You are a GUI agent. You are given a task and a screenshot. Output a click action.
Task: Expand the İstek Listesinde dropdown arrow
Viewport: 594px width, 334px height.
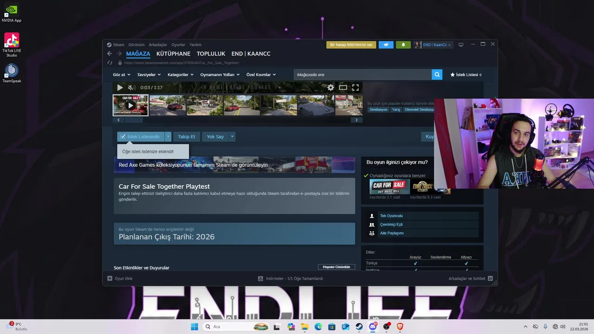pyautogui.click(x=168, y=136)
